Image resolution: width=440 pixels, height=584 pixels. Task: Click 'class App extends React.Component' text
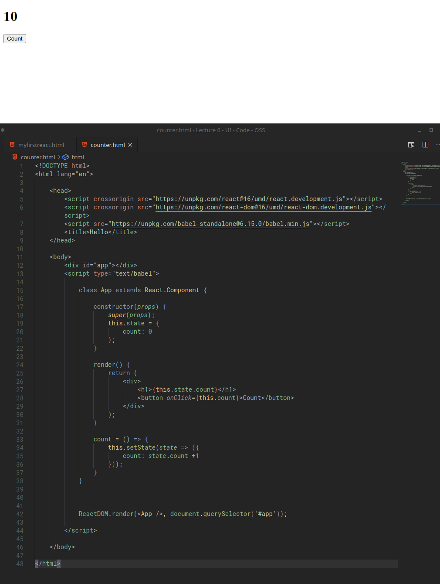[139, 290]
